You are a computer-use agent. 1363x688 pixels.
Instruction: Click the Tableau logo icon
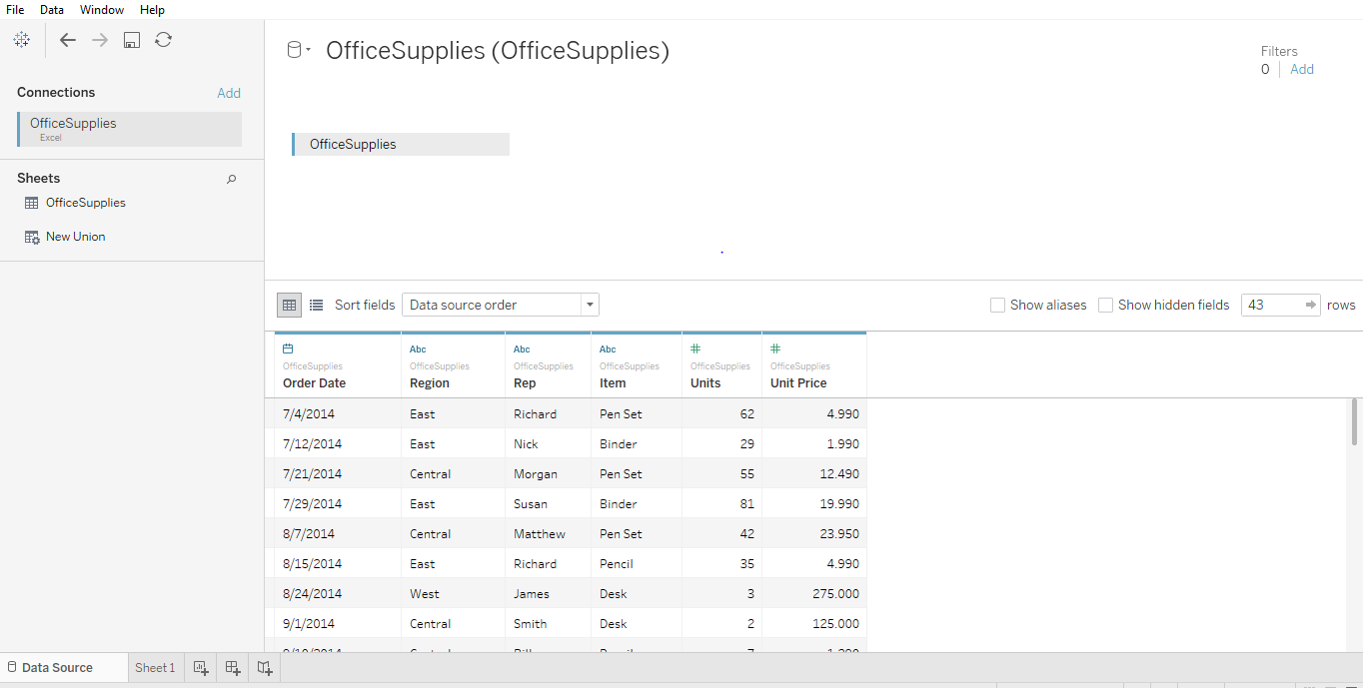click(22, 40)
